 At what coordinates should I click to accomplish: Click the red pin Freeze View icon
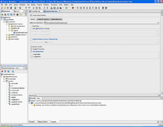click(2, 71)
